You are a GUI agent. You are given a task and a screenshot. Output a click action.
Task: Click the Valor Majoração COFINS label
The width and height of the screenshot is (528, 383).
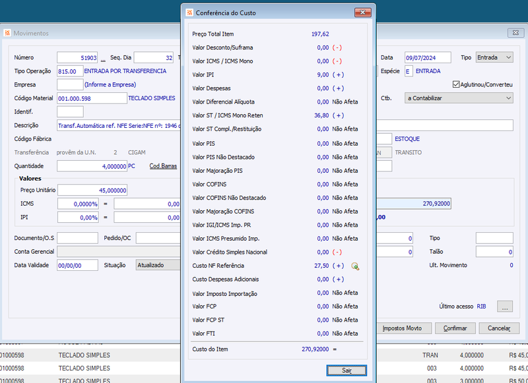[x=223, y=211]
